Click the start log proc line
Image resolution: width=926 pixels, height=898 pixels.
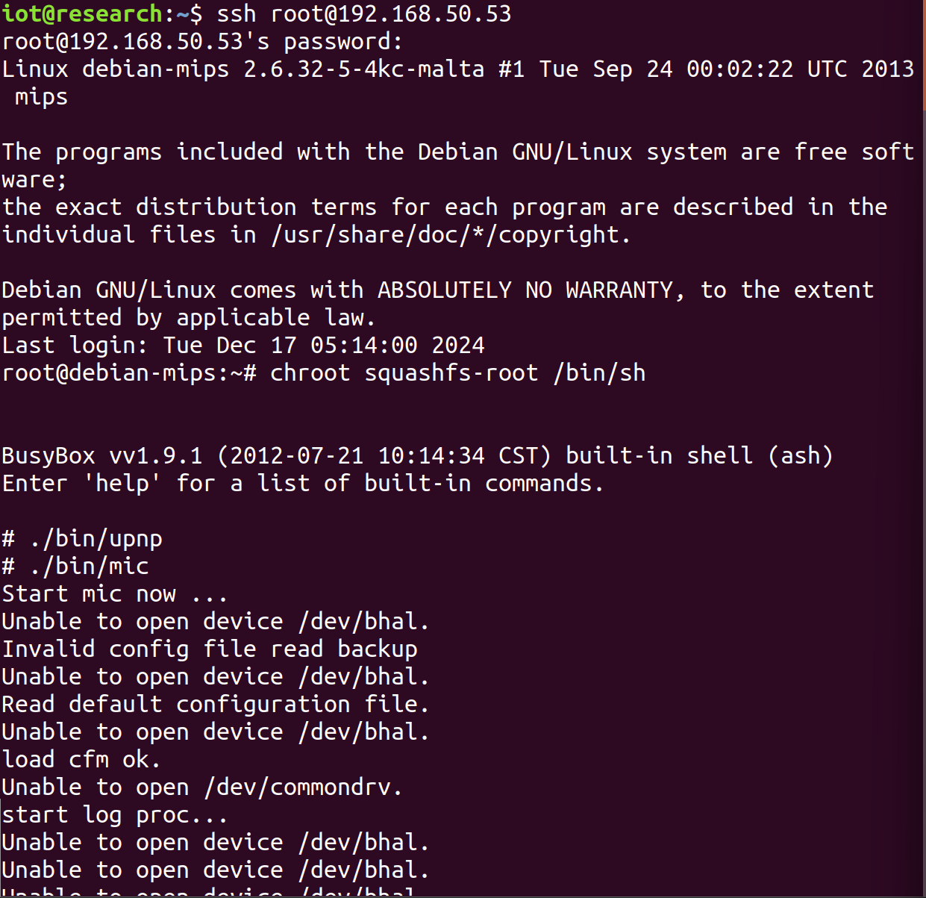114,814
